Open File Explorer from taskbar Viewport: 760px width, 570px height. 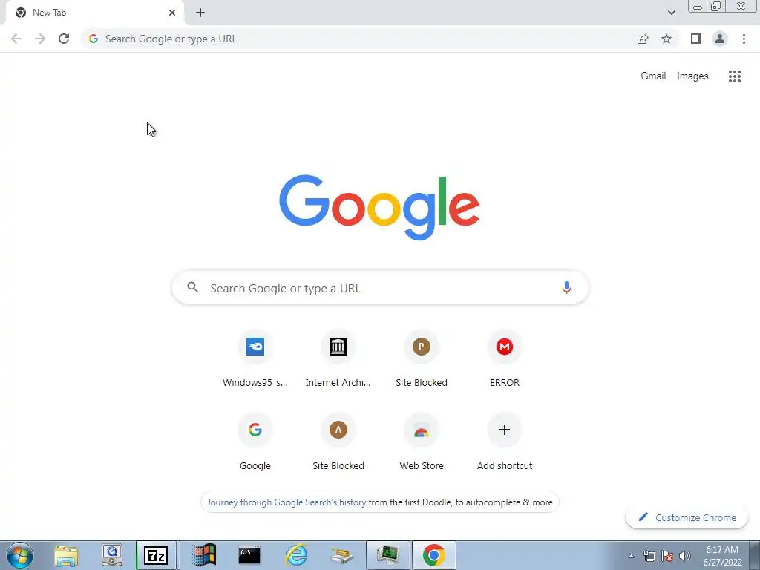66,555
